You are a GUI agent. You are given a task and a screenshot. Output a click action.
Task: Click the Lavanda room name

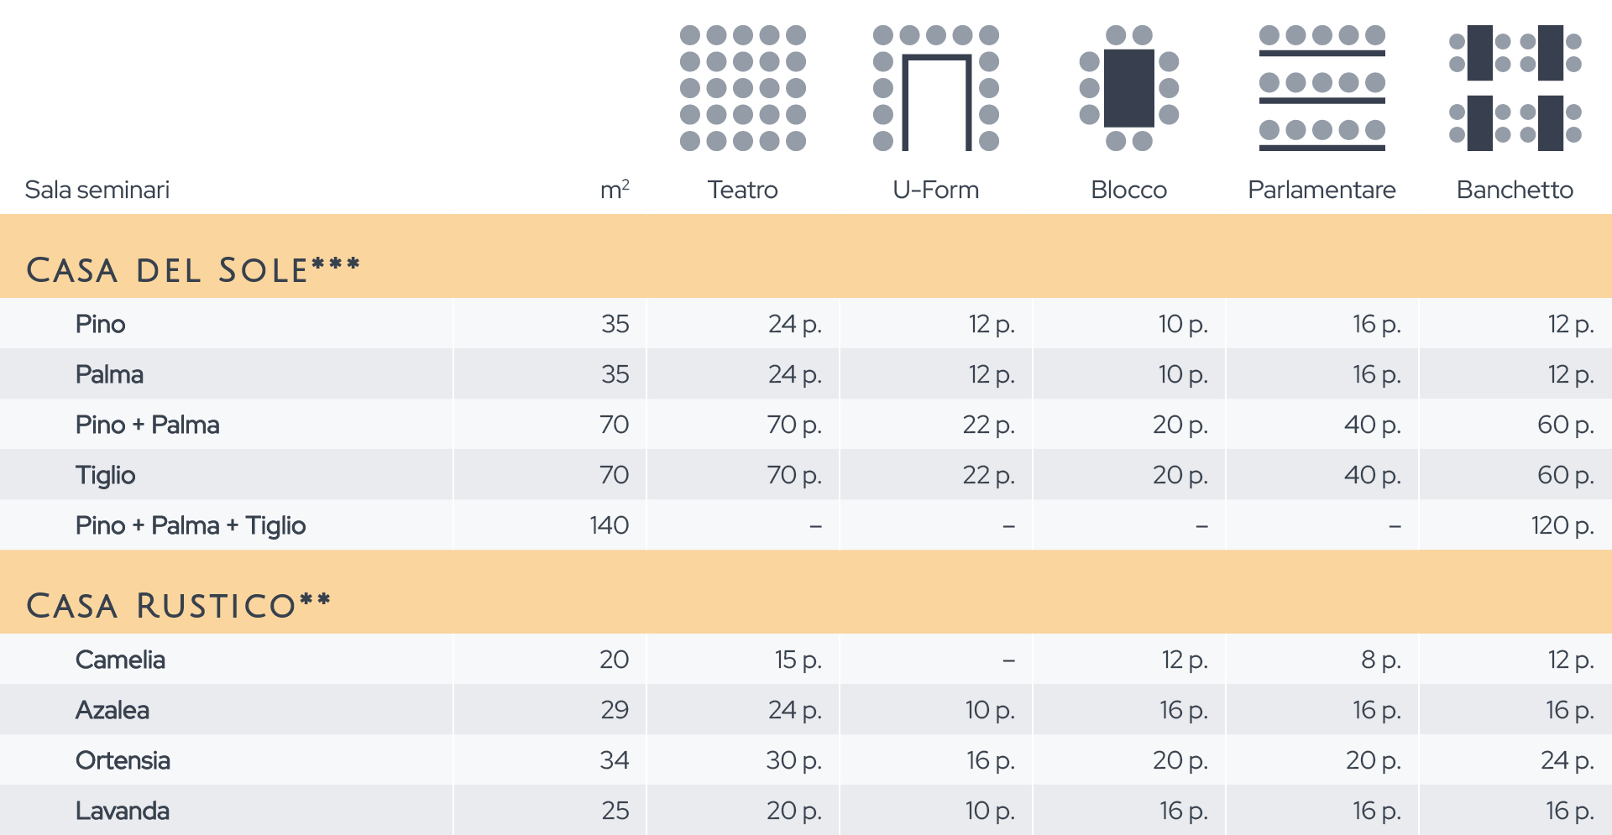pyautogui.click(x=123, y=811)
